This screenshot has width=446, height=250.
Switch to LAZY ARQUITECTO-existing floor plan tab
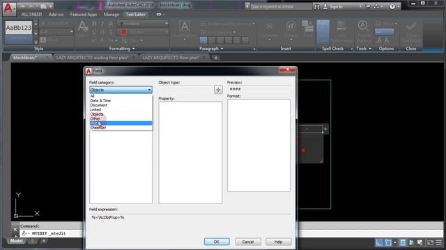[x=92, y=58]
